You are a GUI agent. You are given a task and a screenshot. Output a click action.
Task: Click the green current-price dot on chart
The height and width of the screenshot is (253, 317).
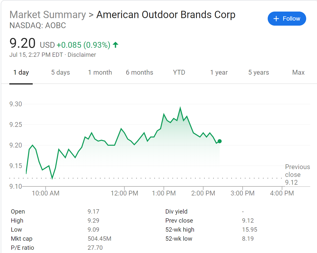220,141
